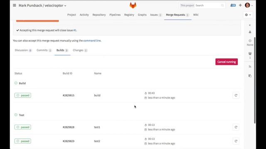Open build ID #2829829

(69, 141)
